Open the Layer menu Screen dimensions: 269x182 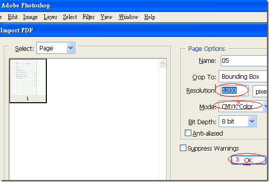(50, 17)
